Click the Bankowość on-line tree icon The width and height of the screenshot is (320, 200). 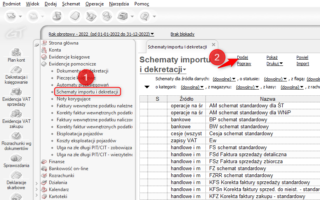(44, 169)
